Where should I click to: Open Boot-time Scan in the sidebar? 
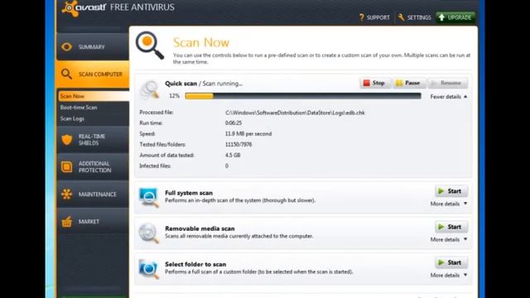point(79,108)
